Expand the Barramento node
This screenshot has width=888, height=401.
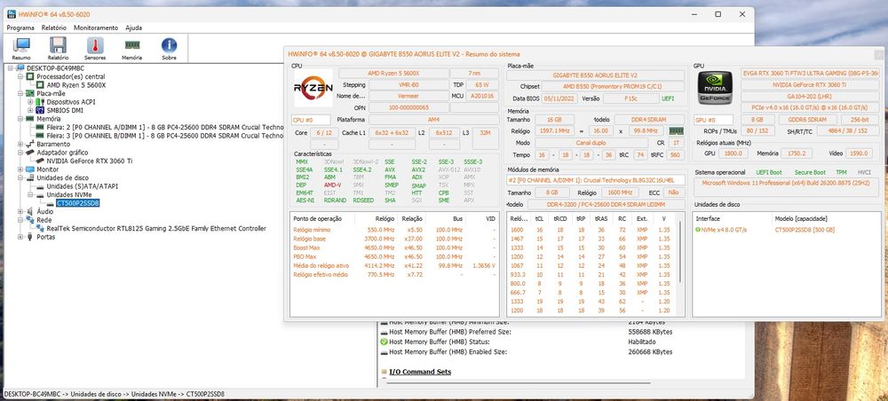coord(20,145)
